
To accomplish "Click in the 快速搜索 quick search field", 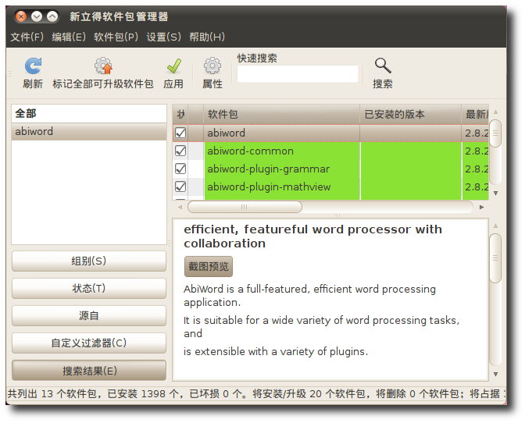I will coord(298,73).
